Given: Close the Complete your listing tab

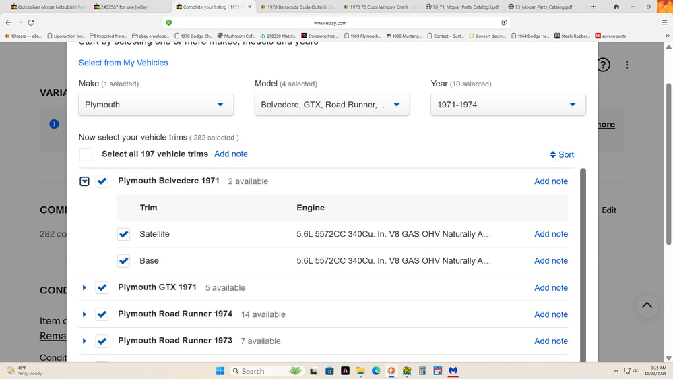Looking at the screenshot, I should click(x=249, y=7).
